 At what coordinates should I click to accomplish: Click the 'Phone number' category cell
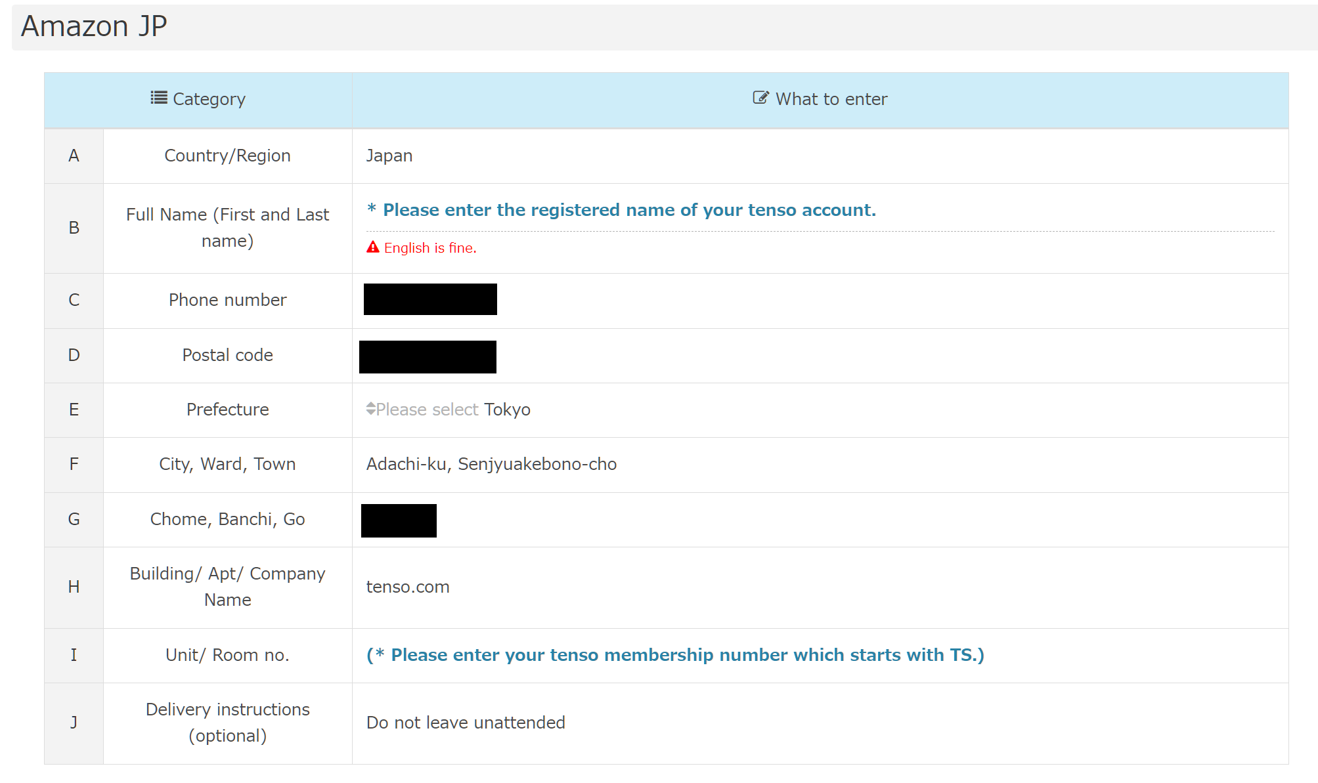coord(227,300)
